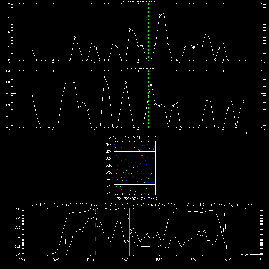The height and width of the screenshot is (269, 269).
Task: Click the 500 label on bottom plot x-axis
Action: click(22, 260)
